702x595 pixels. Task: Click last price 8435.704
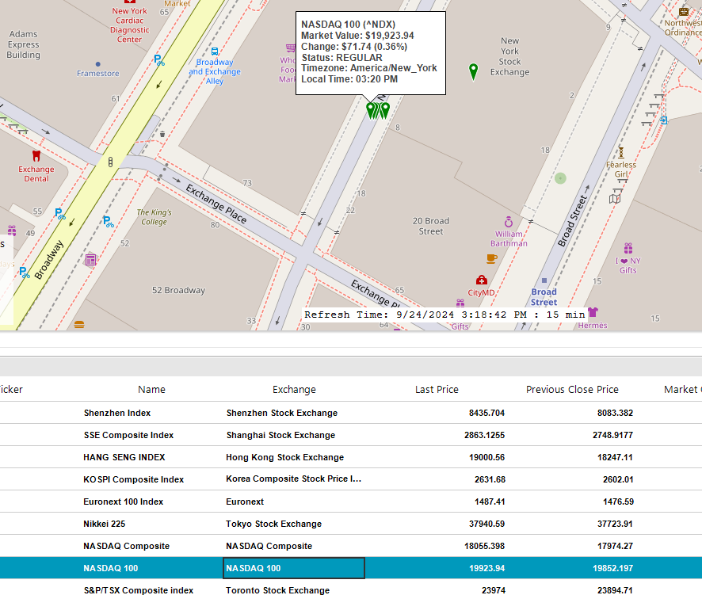tap(486, 413)
